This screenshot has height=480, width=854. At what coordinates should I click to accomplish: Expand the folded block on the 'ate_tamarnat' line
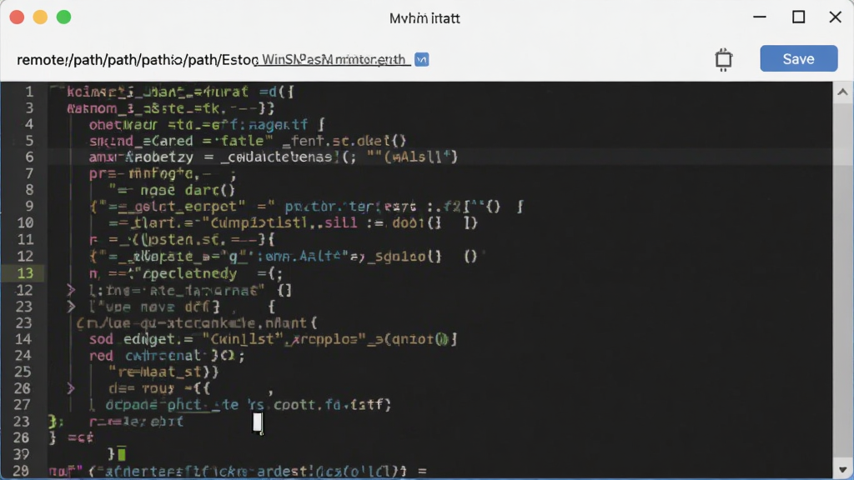[71, 290]
